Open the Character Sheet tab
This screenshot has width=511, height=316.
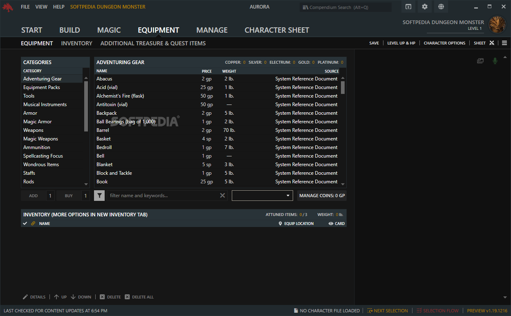(277, 30)
